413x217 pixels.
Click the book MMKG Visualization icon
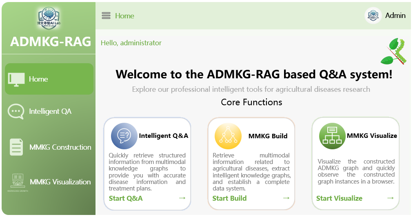18,182
